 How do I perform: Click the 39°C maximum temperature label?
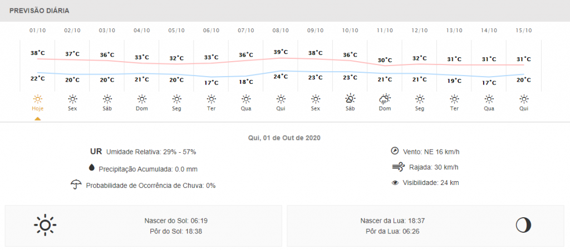pyautogui.click(x=281, y=51)
